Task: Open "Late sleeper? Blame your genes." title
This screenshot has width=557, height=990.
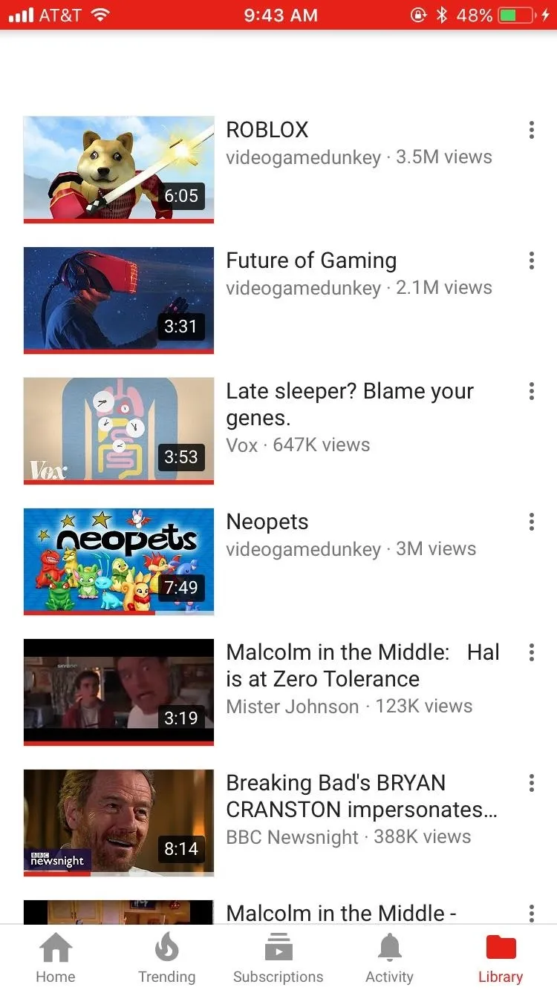Action: tap(350, 404)
